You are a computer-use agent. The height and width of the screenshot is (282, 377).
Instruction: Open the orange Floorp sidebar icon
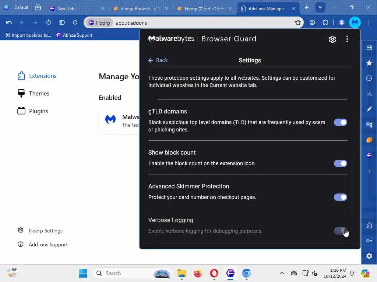pos(369,140)
